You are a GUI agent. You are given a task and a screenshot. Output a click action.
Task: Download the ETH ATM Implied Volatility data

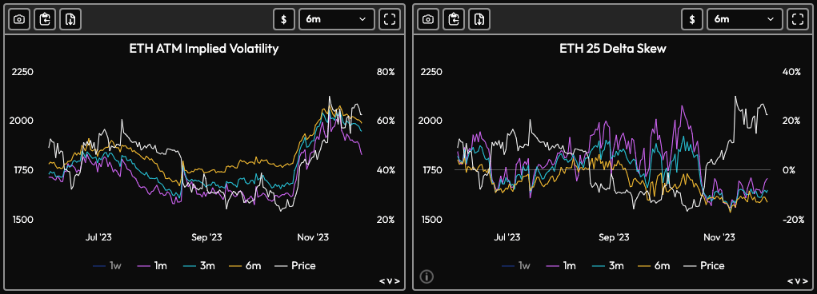(x=70, y=19)
